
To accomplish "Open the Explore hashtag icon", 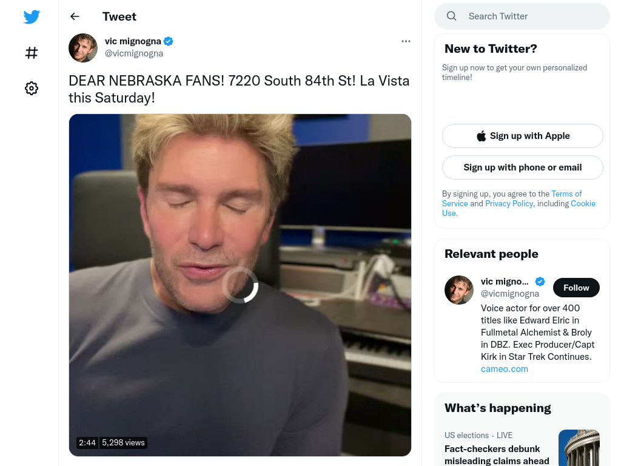I will tap(32, 53).
